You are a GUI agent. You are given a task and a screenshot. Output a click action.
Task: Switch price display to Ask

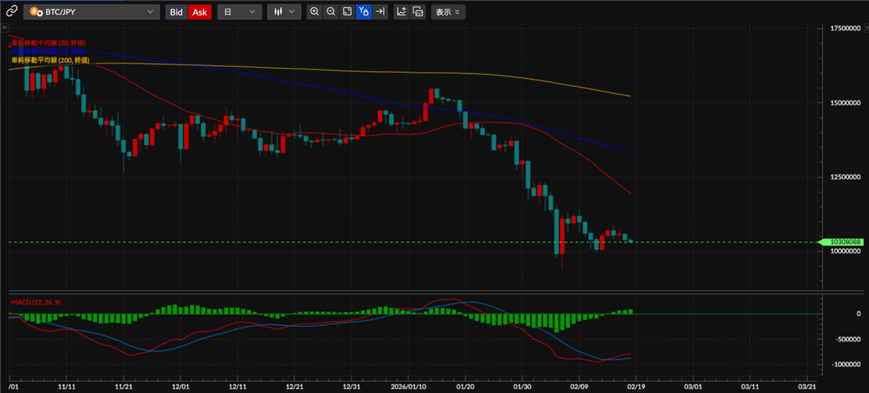tap(199, 12)
